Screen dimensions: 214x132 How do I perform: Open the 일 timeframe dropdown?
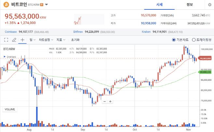click(x=32, y=40)
